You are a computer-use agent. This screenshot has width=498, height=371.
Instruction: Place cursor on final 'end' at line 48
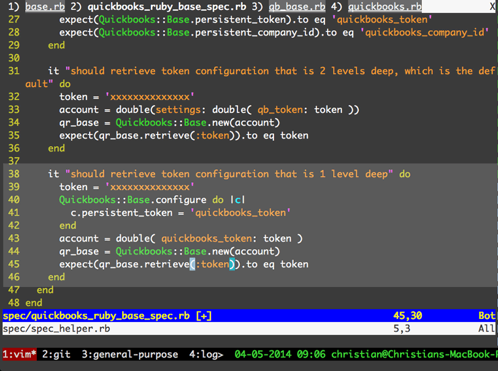[34, 302]
